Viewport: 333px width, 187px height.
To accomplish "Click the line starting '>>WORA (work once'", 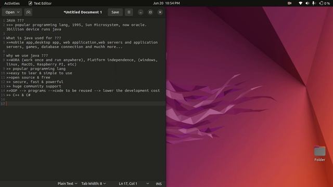I will (82, 62).
